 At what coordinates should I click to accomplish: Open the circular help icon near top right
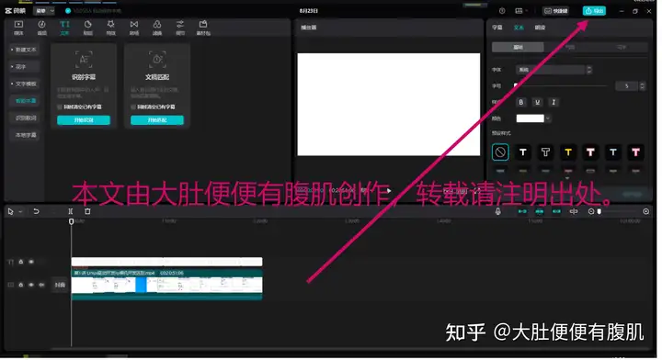tap(502, 11)
